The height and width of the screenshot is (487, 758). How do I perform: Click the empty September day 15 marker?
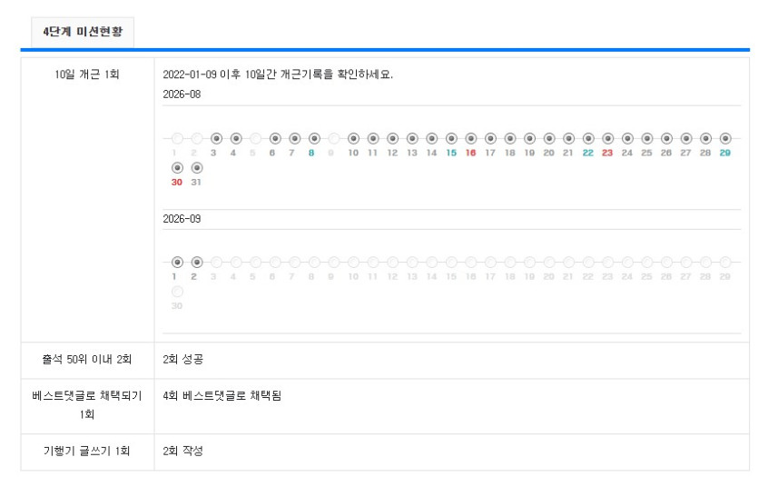[451, 262]
